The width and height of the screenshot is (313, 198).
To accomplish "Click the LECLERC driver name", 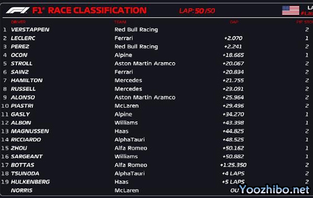I will (23, 38).
